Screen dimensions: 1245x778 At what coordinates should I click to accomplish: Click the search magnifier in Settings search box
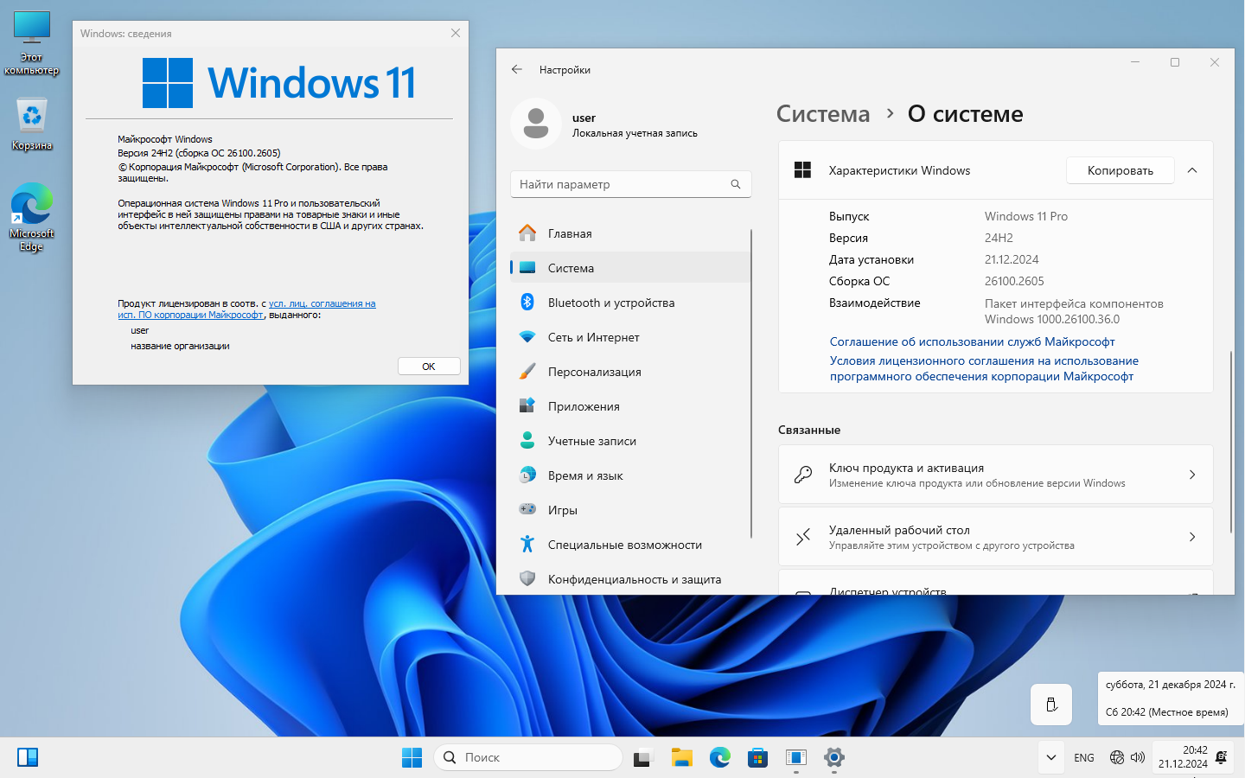tap(736, 184)
